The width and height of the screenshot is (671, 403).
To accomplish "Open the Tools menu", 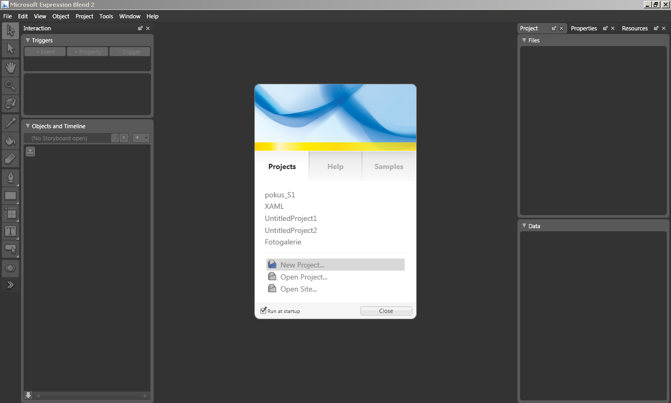I will [x=106, y=16].
